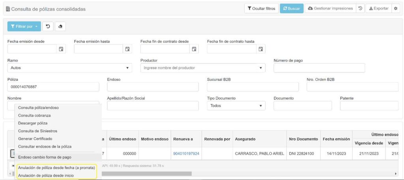Select Endoso cambio forma de pago
Image resolution: width=404 pixels, height=180 pixels.
point(45,157)
